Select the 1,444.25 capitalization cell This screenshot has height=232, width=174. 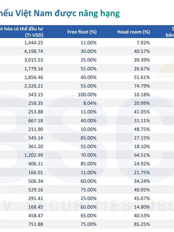click(34, 43)
